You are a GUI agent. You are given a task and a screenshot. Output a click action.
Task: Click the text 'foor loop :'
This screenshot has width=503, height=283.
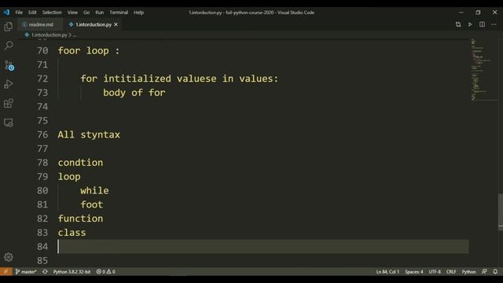tap(89, 50)
